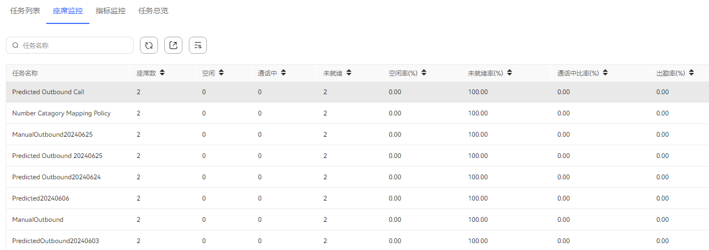Image resolution: width=709 pixels, height=250 pixels.
Task: Select the 座席监控 tab
Action: pos(68,11)
